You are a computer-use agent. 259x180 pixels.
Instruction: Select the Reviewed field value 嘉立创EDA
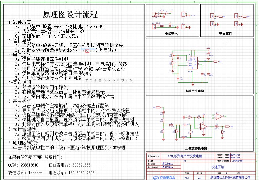(x=167, y=167)
